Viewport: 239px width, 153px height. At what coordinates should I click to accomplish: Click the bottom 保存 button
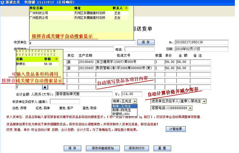click(72, 148)
